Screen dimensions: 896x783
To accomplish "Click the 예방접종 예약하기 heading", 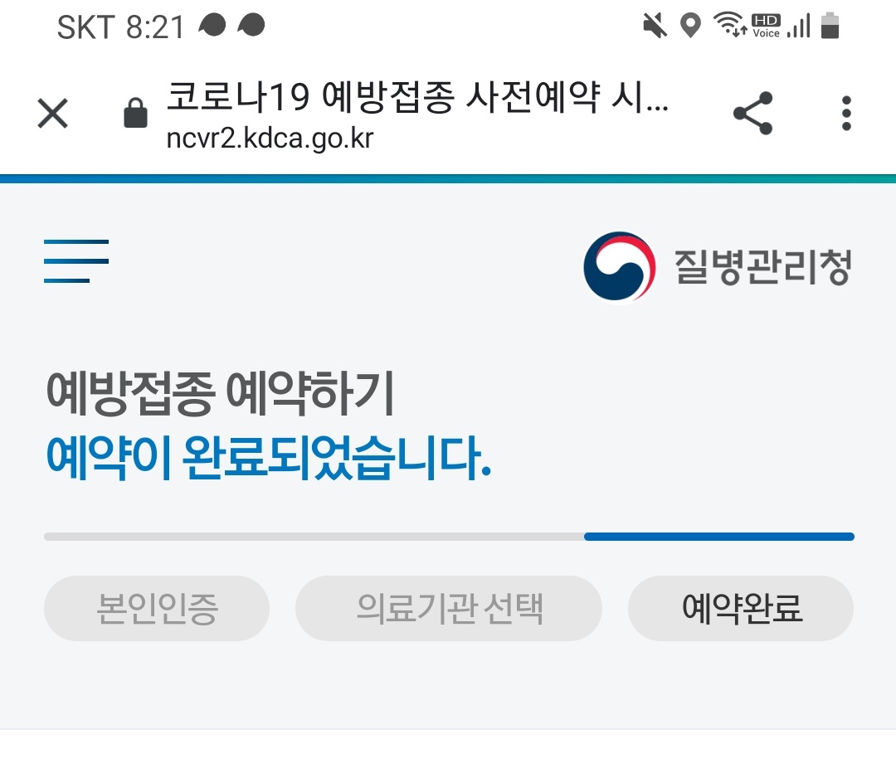I will [x=221, y=393].
